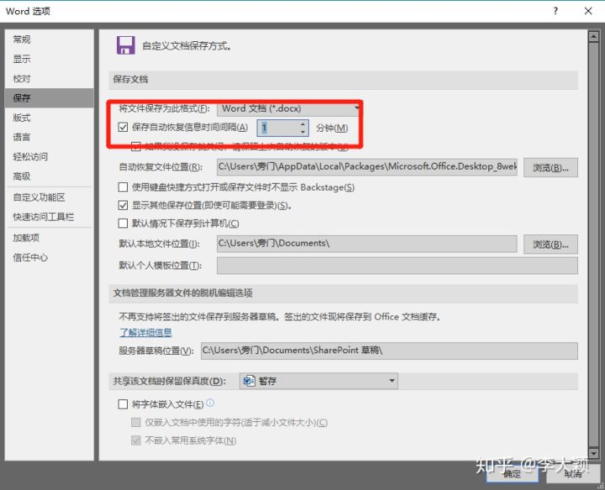Image resolution: width=605 pixels, height=490 pixels.
Task: Click the help question mark icon
Action: 555,11
